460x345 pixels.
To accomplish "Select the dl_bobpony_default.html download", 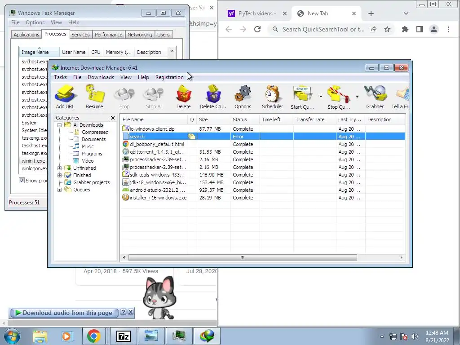I will 263,144.
